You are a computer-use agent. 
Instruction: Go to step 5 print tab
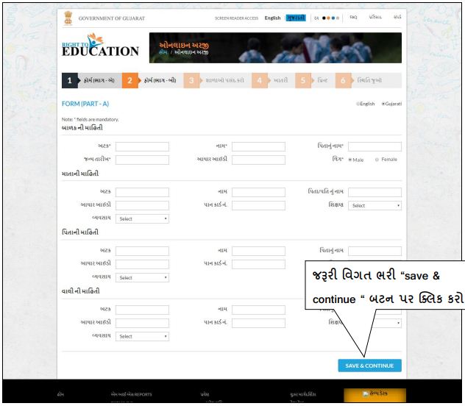pos(315,80)
